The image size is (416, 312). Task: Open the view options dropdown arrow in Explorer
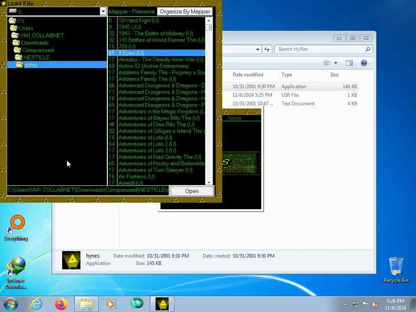336,63
